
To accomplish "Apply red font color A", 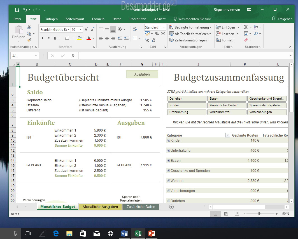I will tap(89, 38).
